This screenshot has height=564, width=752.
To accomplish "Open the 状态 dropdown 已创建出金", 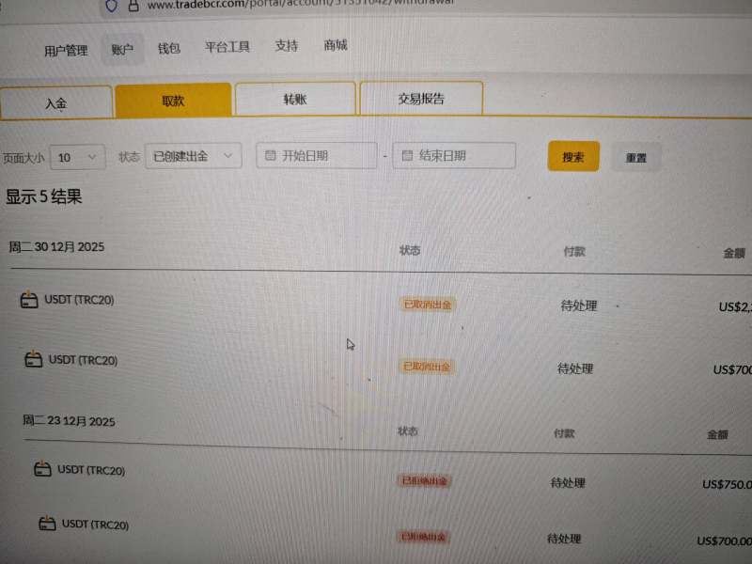I will point(194,156).
